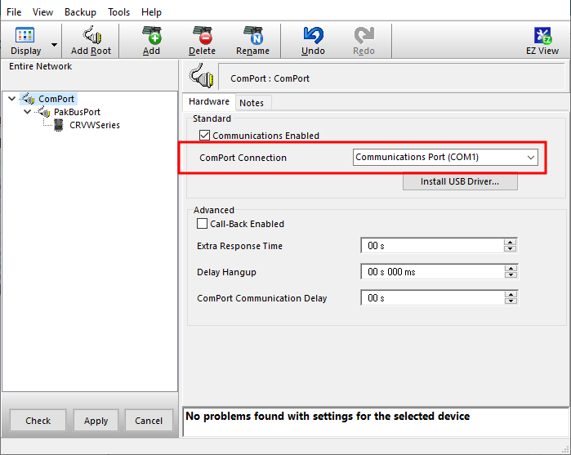Click the Install USB Driver button
The image size is (571, 455).
(x=459, y=181)
